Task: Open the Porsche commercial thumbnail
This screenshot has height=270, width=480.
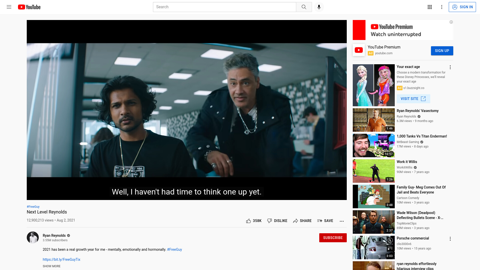Action: pyautogui.click(x=373, y=247)
